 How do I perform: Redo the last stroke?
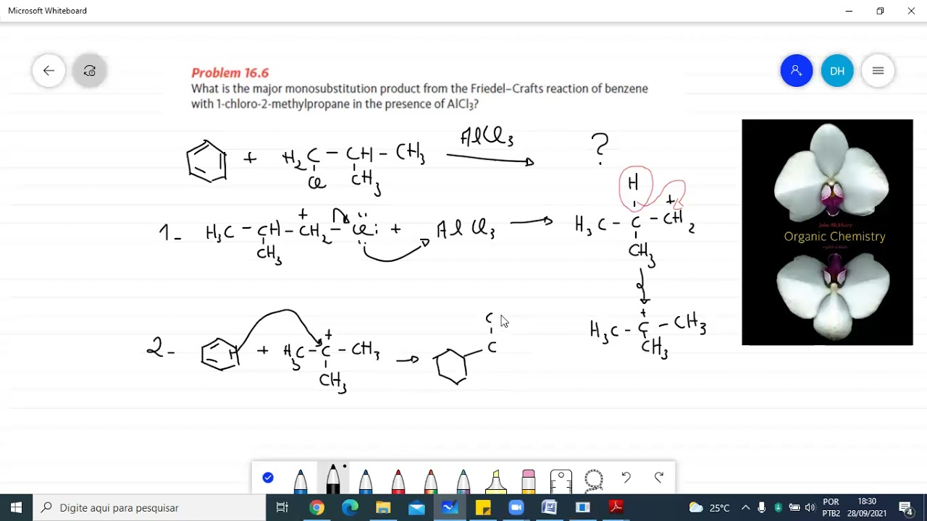point(659,478)
